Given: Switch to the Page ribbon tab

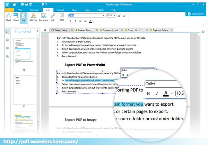Looking at the screenshot, I should (x=74, y=10).
